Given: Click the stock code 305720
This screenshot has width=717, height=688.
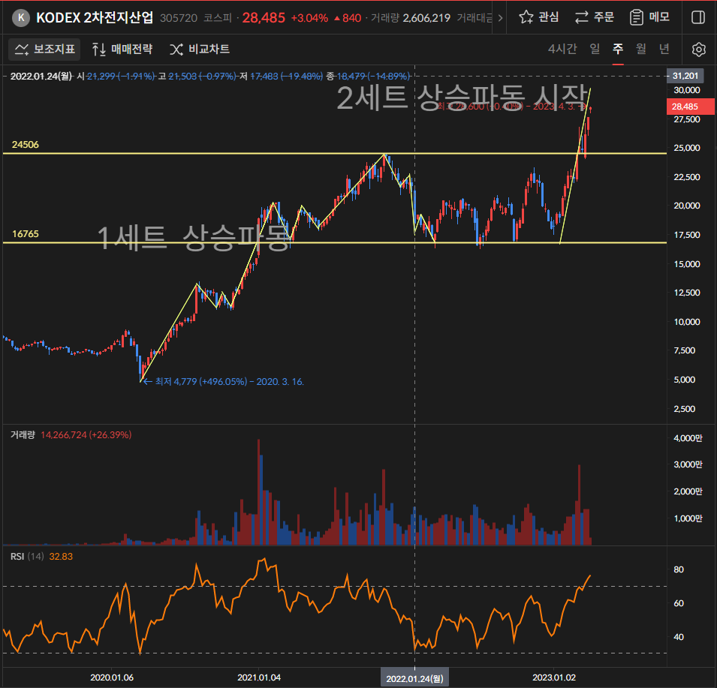Looking at the screenshot, I should (179, 18).
